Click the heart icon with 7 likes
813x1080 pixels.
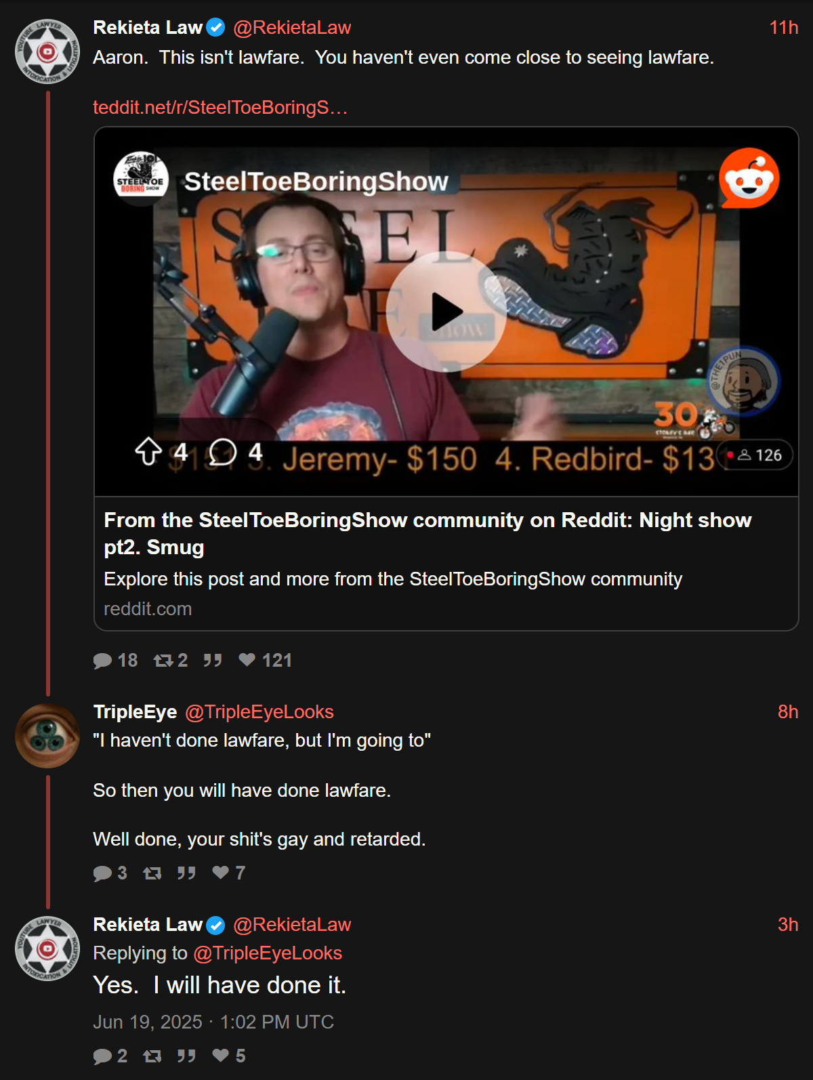tap(221, 873)
